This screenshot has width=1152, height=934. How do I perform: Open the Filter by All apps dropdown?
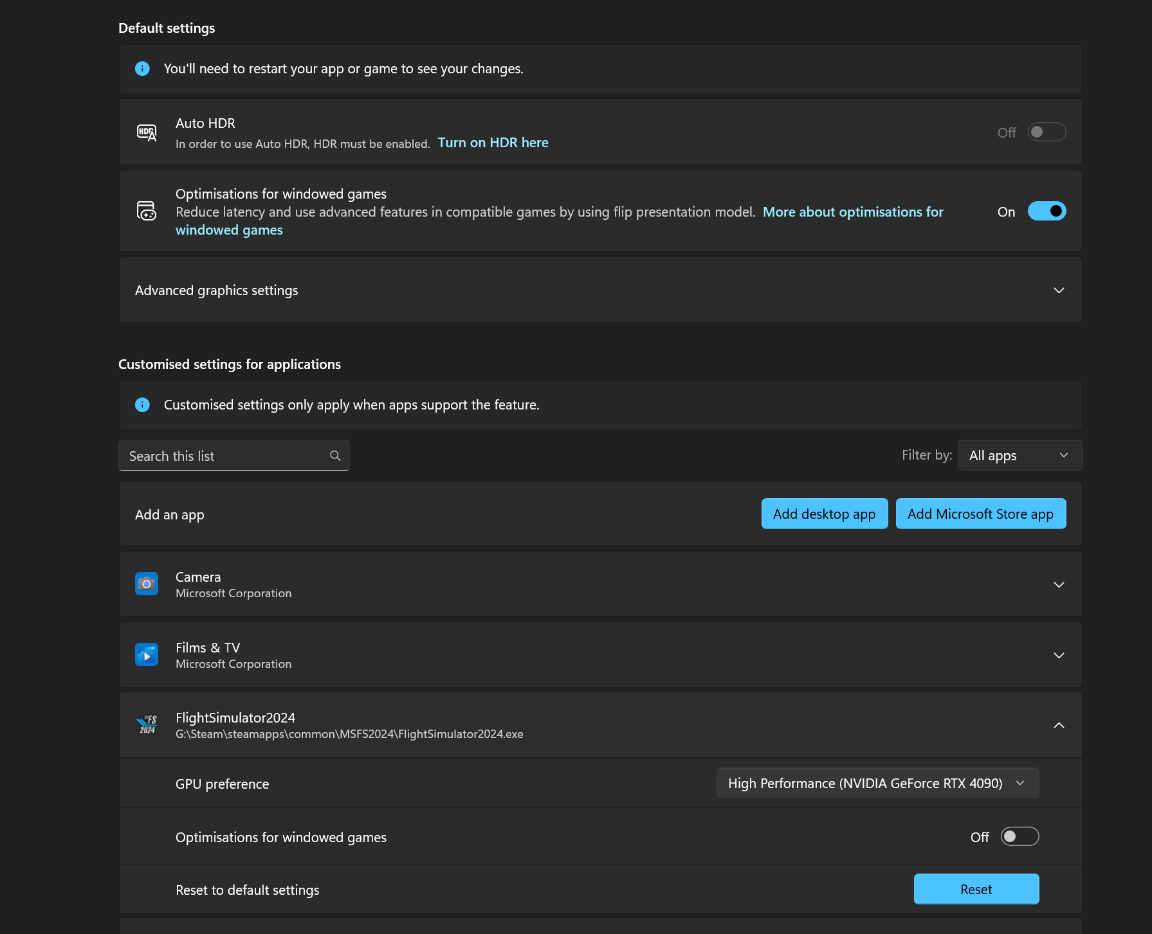(x=1019, y=455)
